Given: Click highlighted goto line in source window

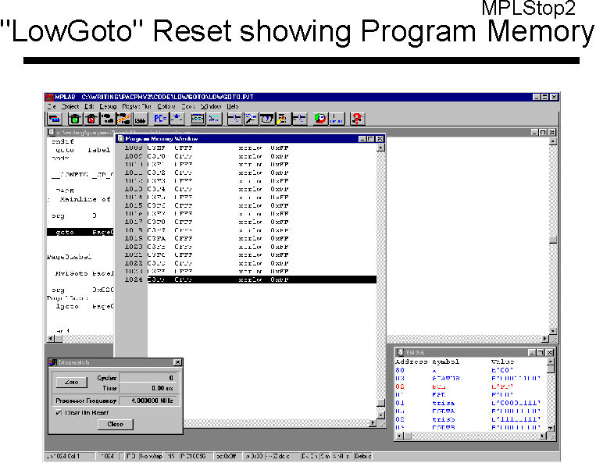Looking at the screenshot, I should pyautogui.click(x=80, y=232).
